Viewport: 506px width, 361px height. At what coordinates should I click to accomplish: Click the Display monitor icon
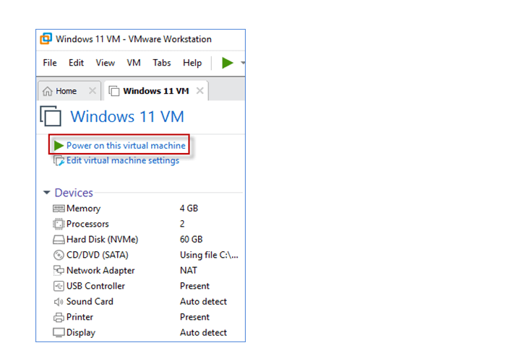(59, 333)
